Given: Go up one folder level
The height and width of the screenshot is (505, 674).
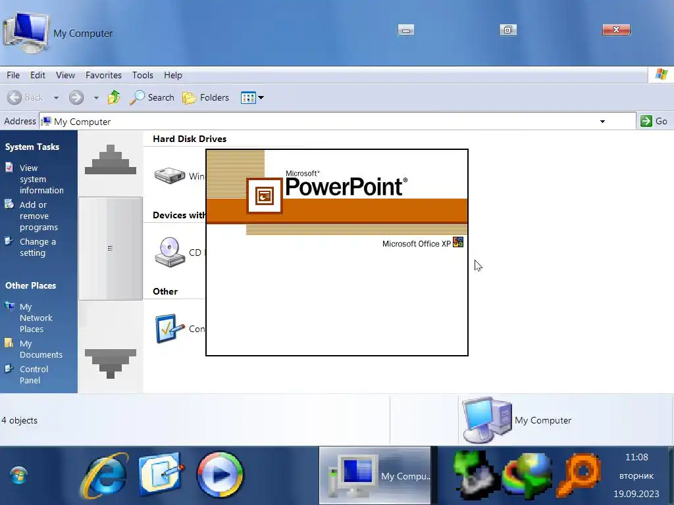Looking at the screenshot, I should coord(114,97).
